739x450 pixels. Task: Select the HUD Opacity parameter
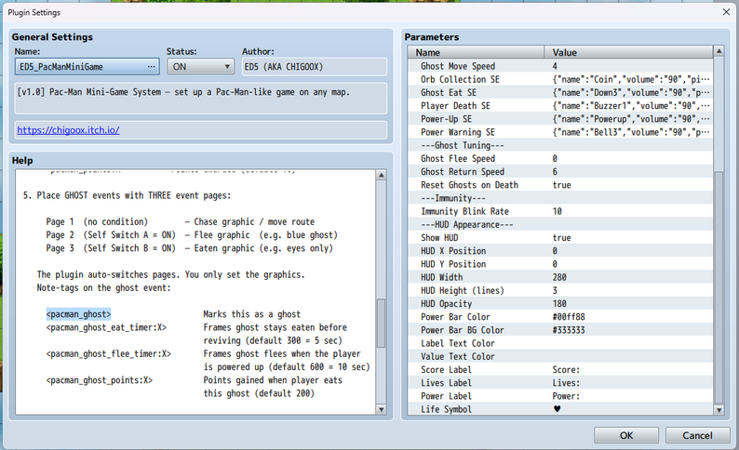point(560,304)
